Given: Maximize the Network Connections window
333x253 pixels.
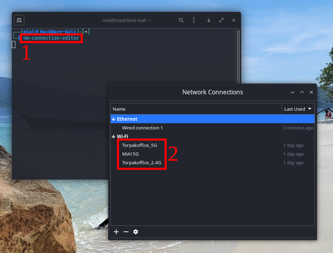Looking at the screenshot, I should coord(302,92).
